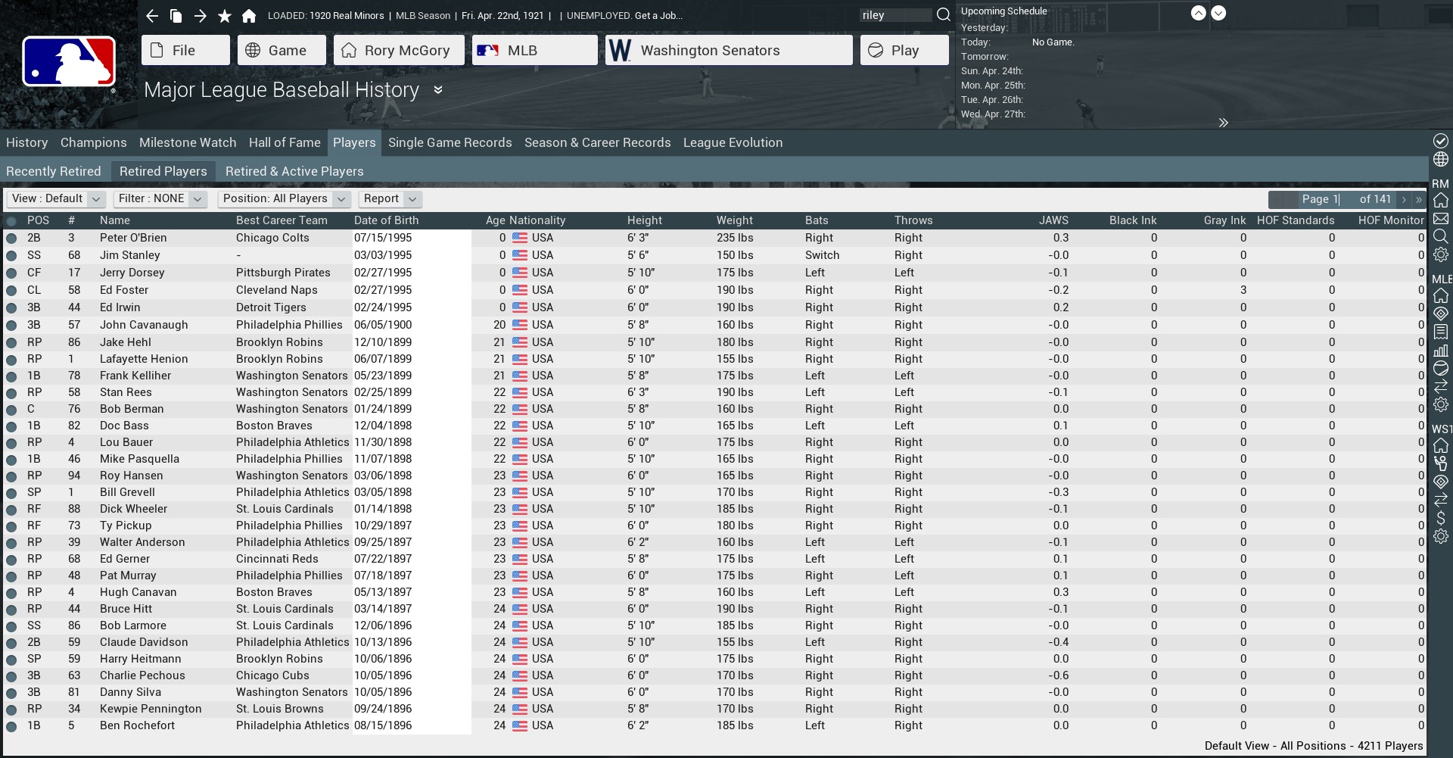This screenshot has height=758, width=1453.
Task: Click the riley search input field
Action: [x=896, y=15]
